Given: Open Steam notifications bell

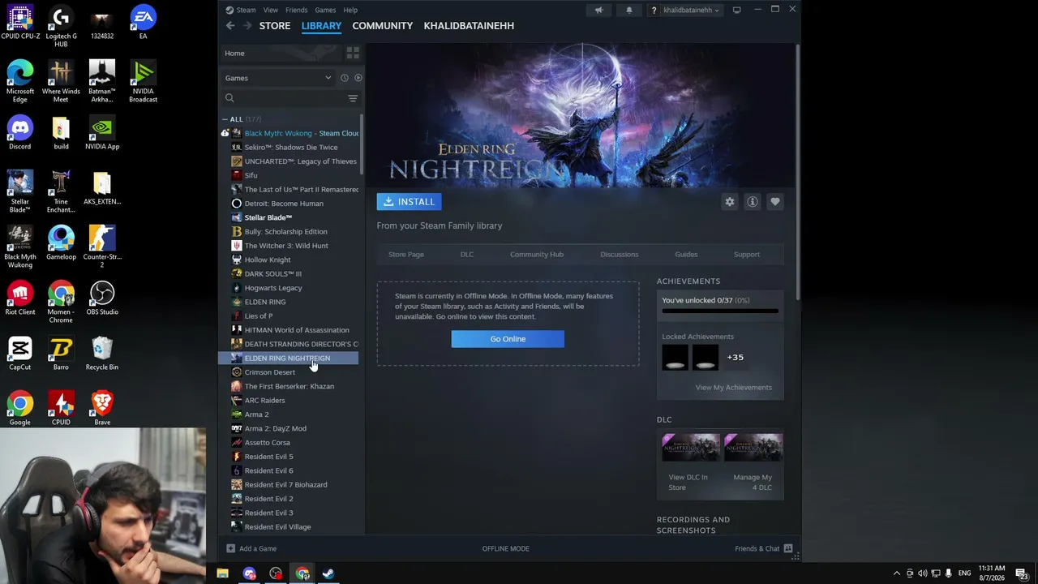Looking at the screenshot, I should 628,10.
